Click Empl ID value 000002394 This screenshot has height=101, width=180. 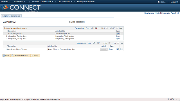point(80,22)
